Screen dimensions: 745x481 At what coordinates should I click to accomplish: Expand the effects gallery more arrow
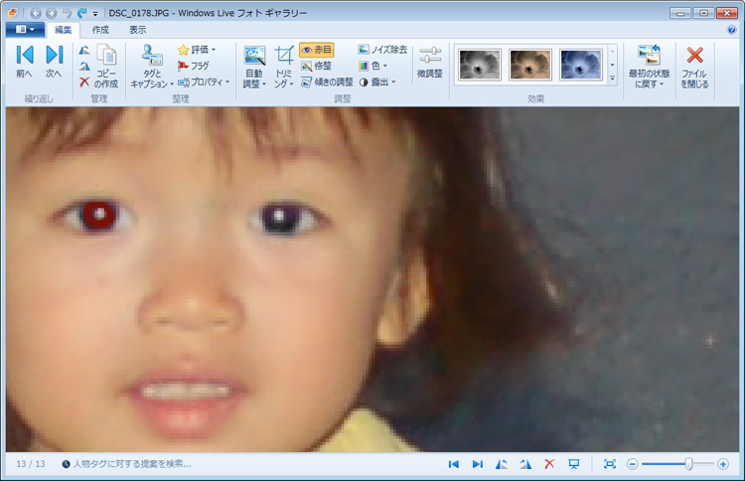click(x=613, y=79)
